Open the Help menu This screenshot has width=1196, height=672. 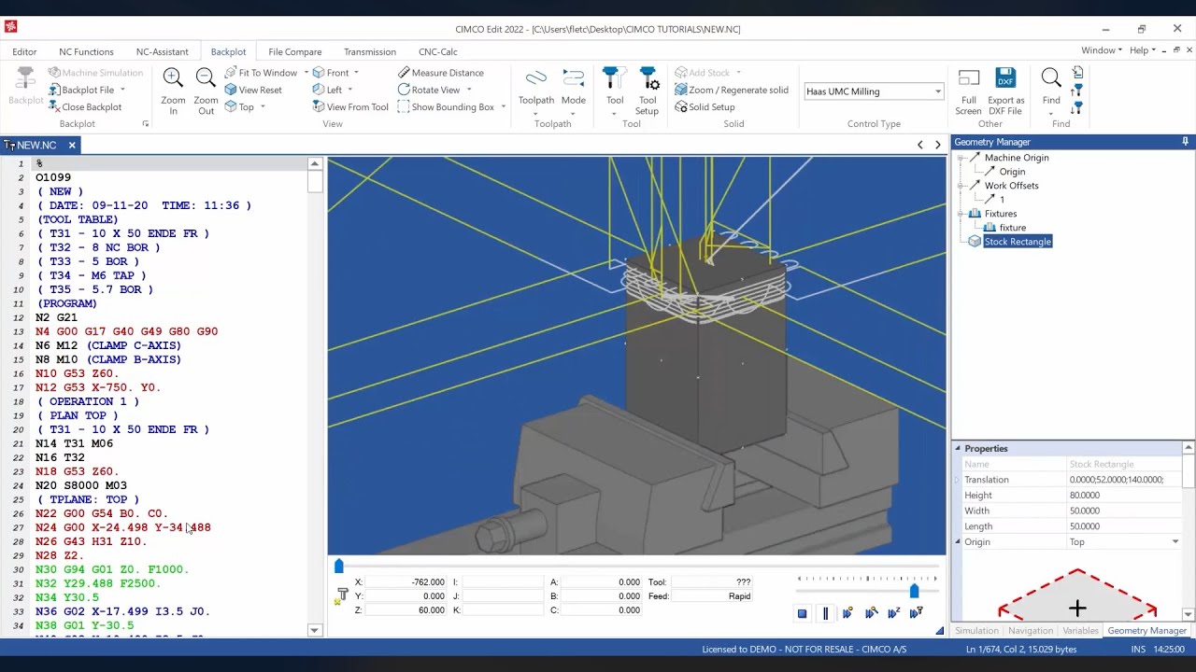tap(1143, 50)
